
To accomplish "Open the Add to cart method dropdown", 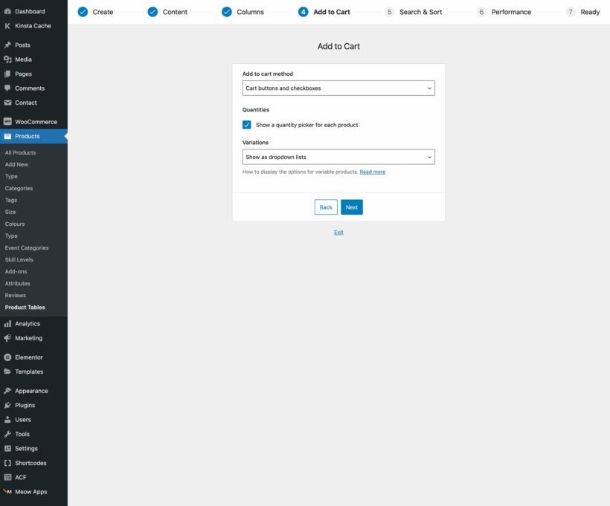I will [338, 88].
